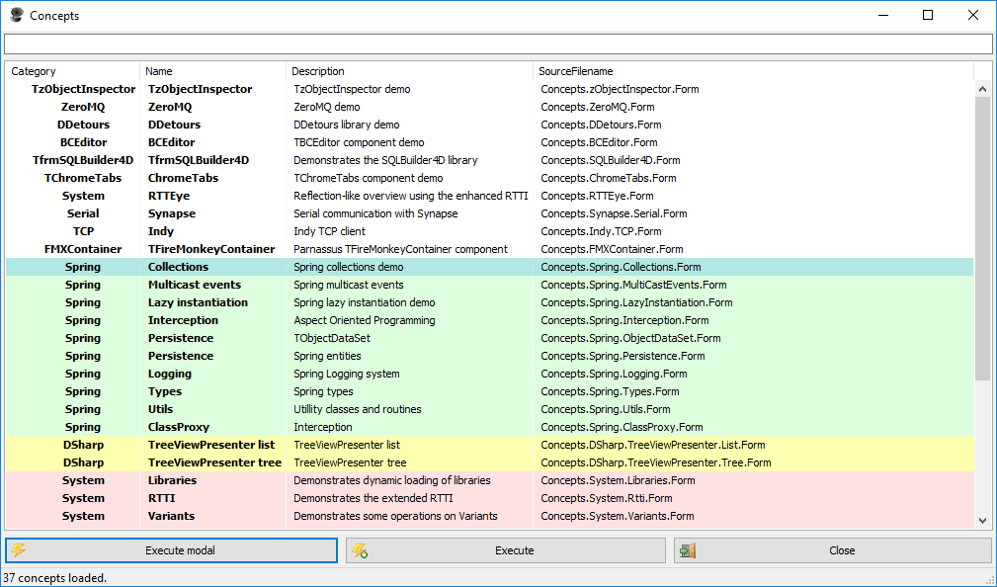Select the RTTI name cell
This screenshot has height=587, width=997.
pyautogui.click(x=161, y=499)
